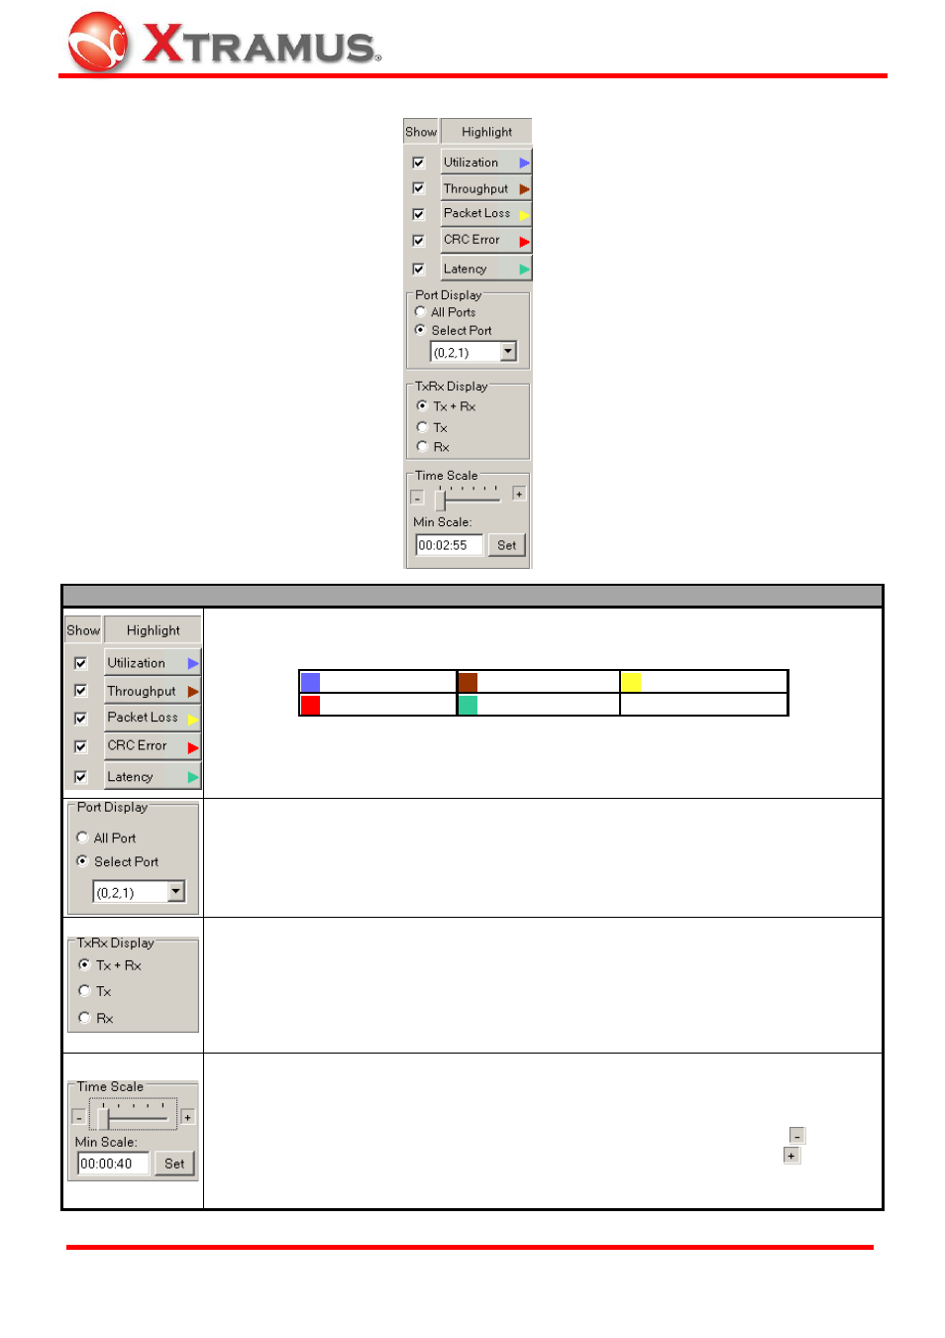This screenshot has height=1338, width=945.
Task: Toggle Latency checkbox in the upper panel
Action: tap(419, 269)
